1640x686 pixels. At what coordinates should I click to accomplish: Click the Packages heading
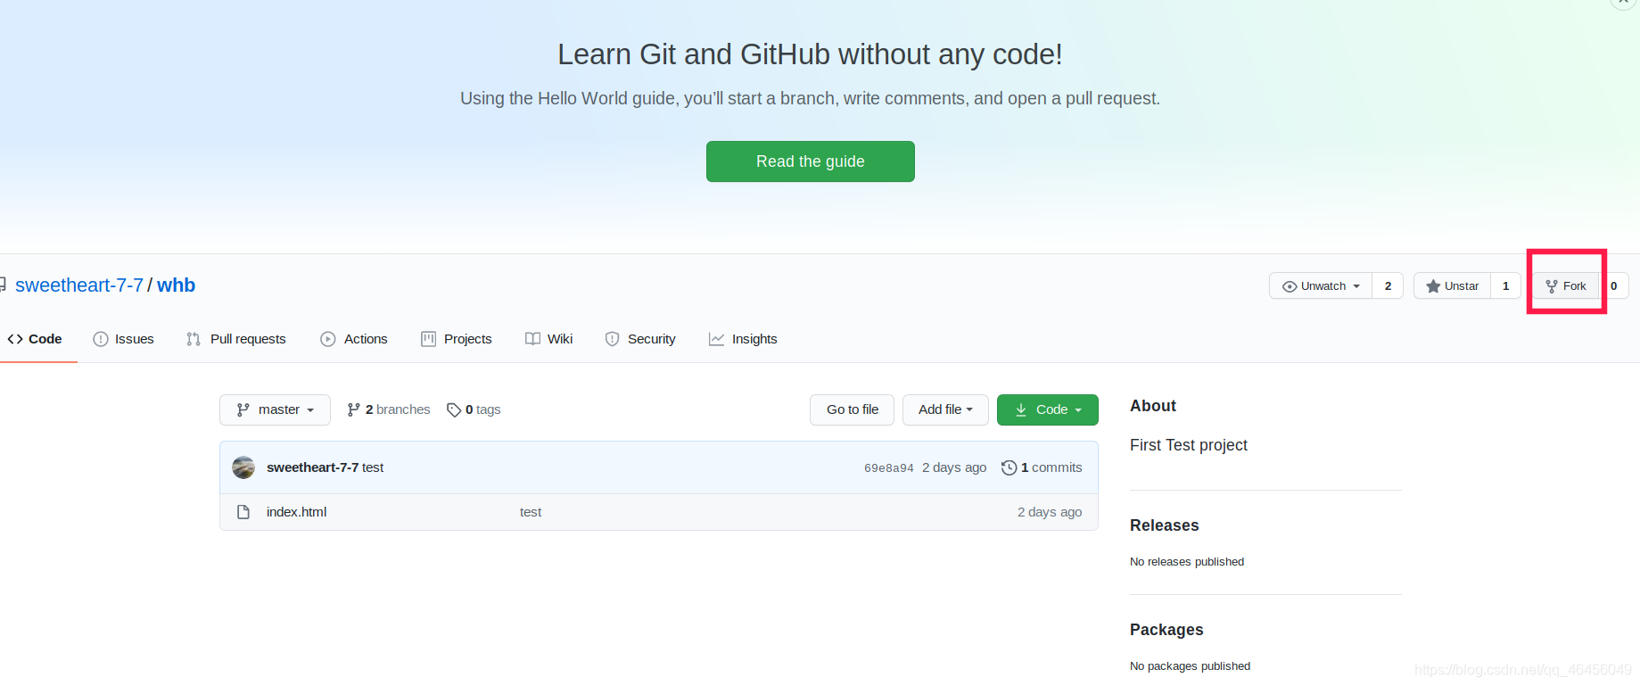click(1166, 630)
